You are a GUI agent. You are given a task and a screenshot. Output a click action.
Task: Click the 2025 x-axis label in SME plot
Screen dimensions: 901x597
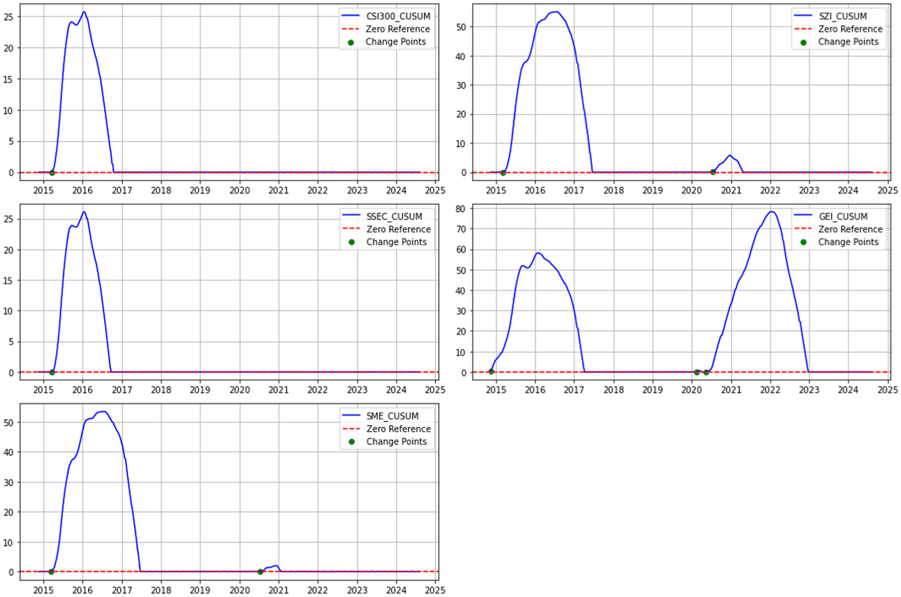pos(435,590)
